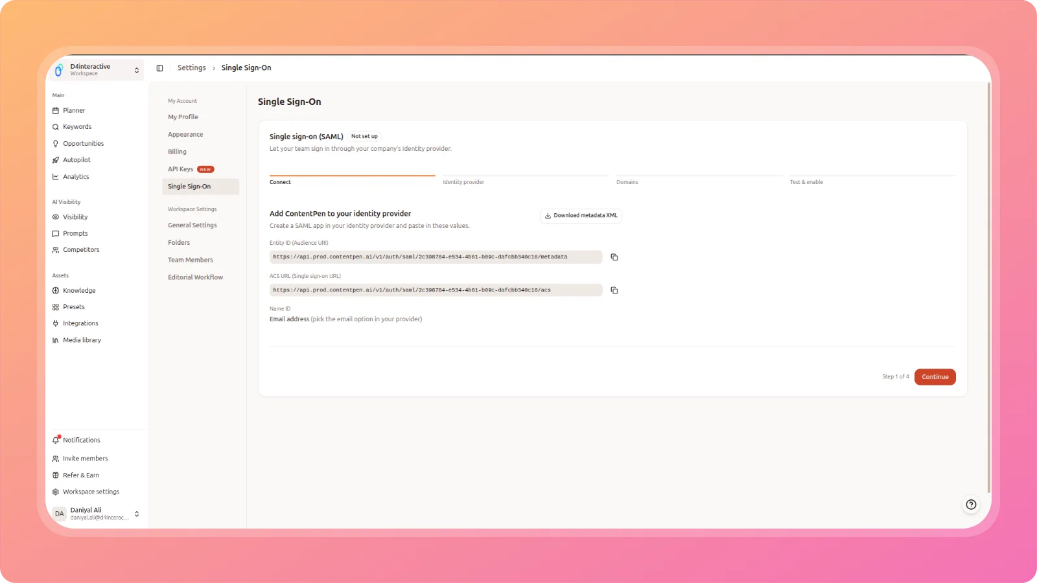Image resolution: width=1037 pixels, height=583 pixels.
Task: Click the Keywords search icon
Action: (x=56, y=127)
